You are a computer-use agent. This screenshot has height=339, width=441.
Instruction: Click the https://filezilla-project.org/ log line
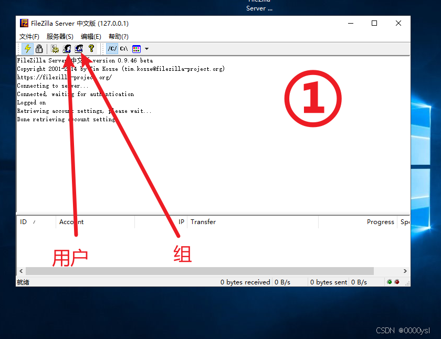coord(65,77)
